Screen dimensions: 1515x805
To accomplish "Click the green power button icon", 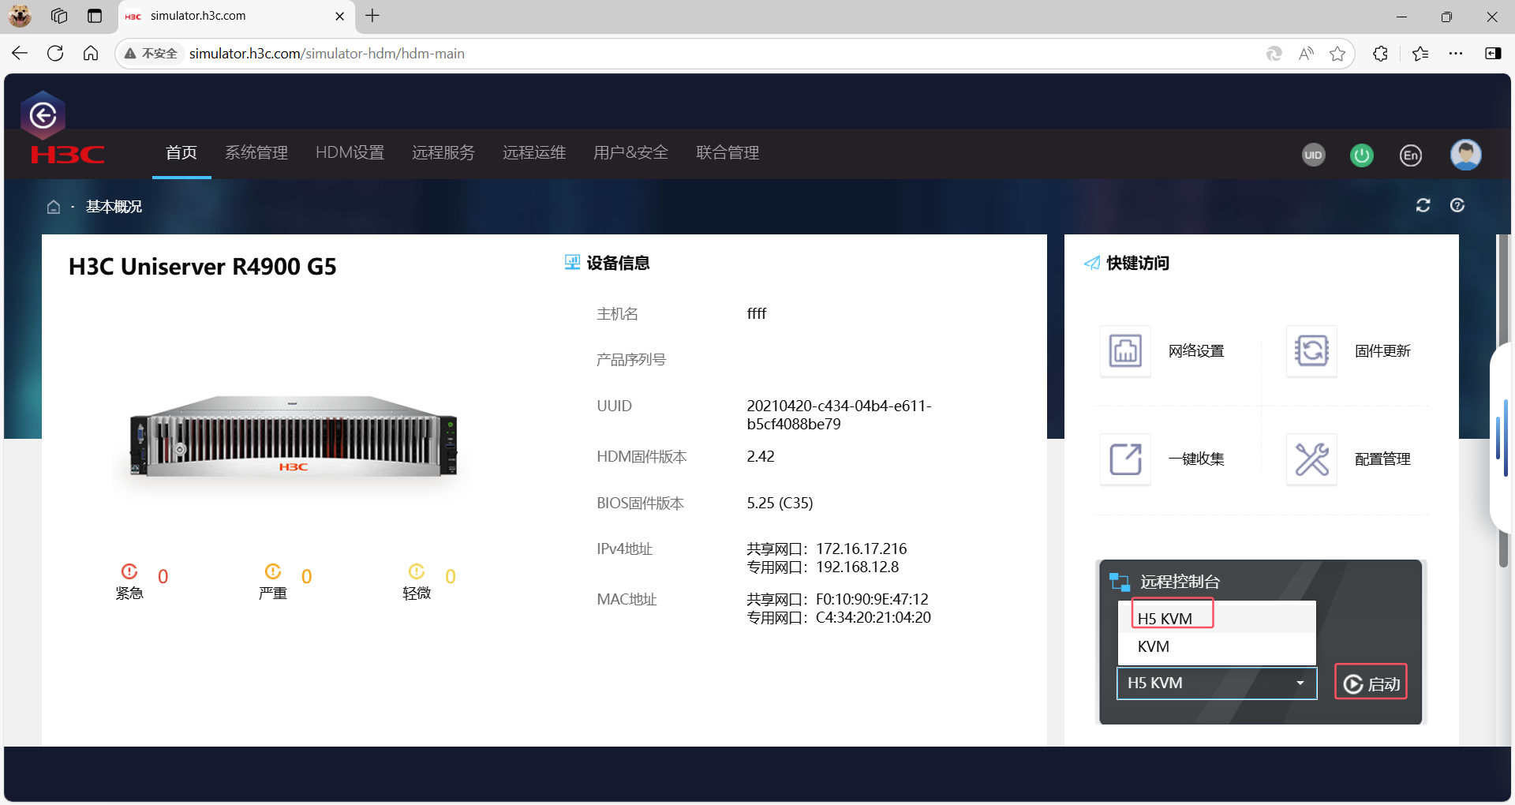I will pyautogui.click(x=1362, y=155).
